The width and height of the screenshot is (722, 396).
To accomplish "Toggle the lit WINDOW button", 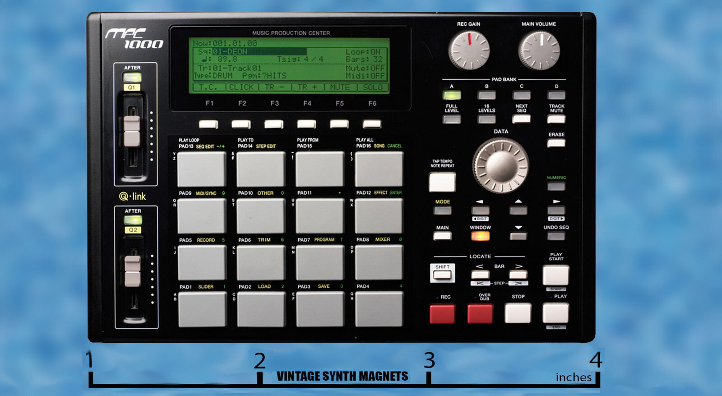I will tap(480, 236).
